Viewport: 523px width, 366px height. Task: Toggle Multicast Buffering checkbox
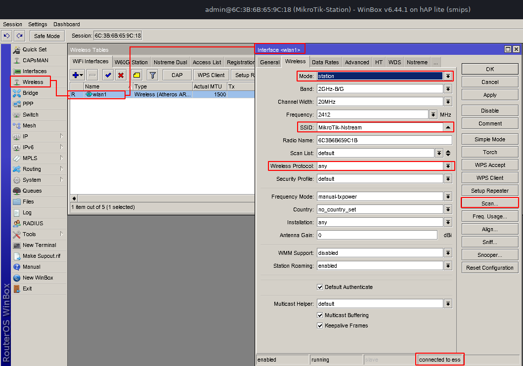[x=320, y=315]
